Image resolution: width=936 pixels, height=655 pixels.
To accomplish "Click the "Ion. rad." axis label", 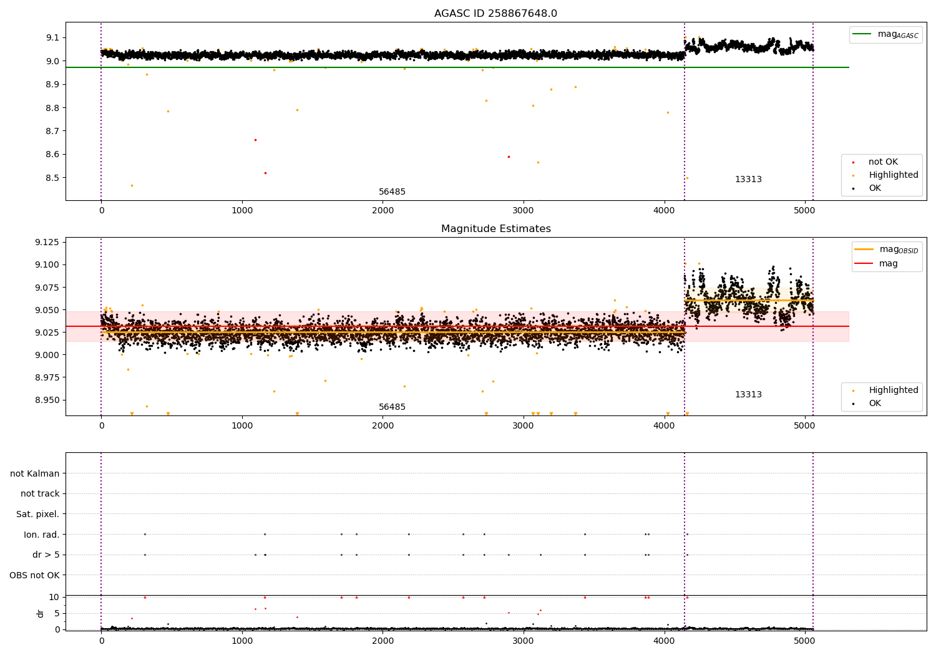I will coord(42,535).
